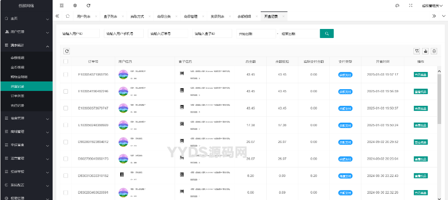Focus the 请输入订单号 search field
The image size is (448, 200).
tap(168, 33)
